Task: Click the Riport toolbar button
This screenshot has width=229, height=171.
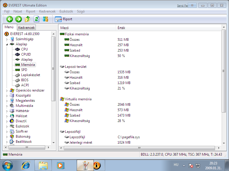Action: point(64,19)
